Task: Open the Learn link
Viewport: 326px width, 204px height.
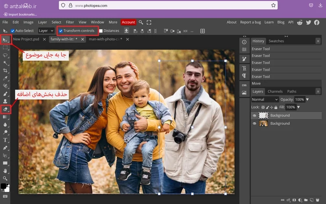Action: (269, 22)
